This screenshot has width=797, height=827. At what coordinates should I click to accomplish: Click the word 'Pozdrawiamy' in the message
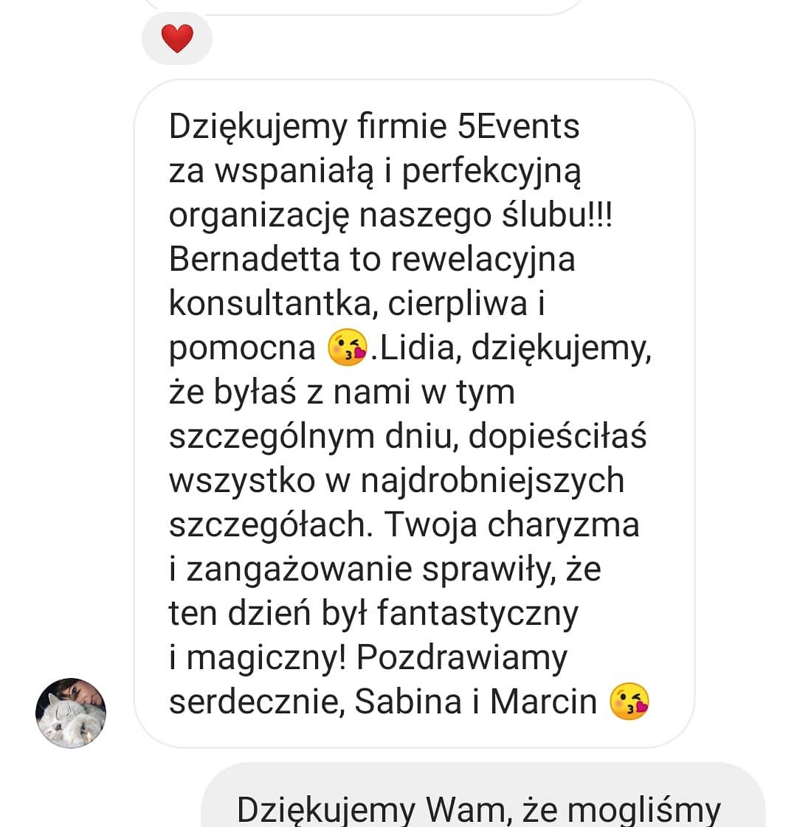pos(461,658)
